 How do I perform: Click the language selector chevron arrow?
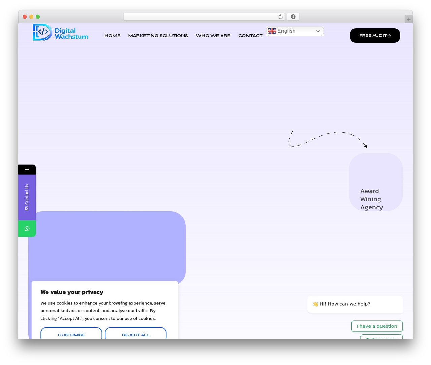(318, 31)
